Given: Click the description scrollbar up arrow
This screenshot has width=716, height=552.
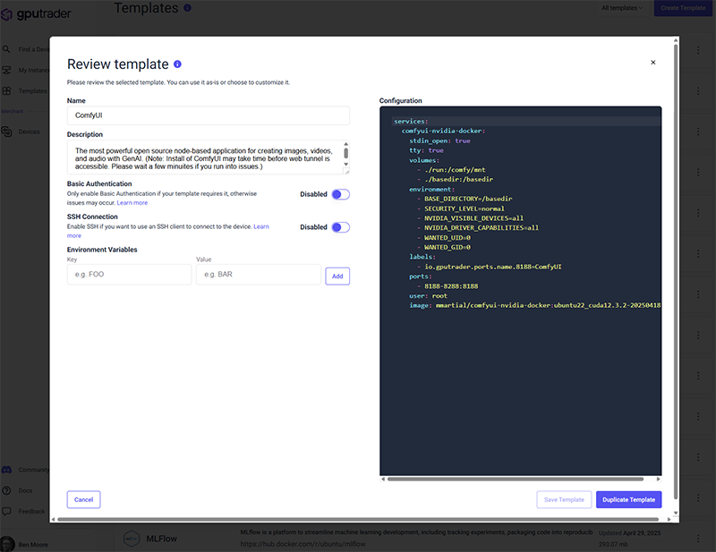Looking at the screenshot, I should pyautogui.click(x=346, y=144).
